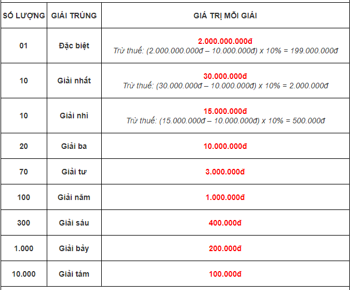The height and width of the screenshot is (290, 352).
Task: Select the Giải nhất cell
Action: click(74, 81)
